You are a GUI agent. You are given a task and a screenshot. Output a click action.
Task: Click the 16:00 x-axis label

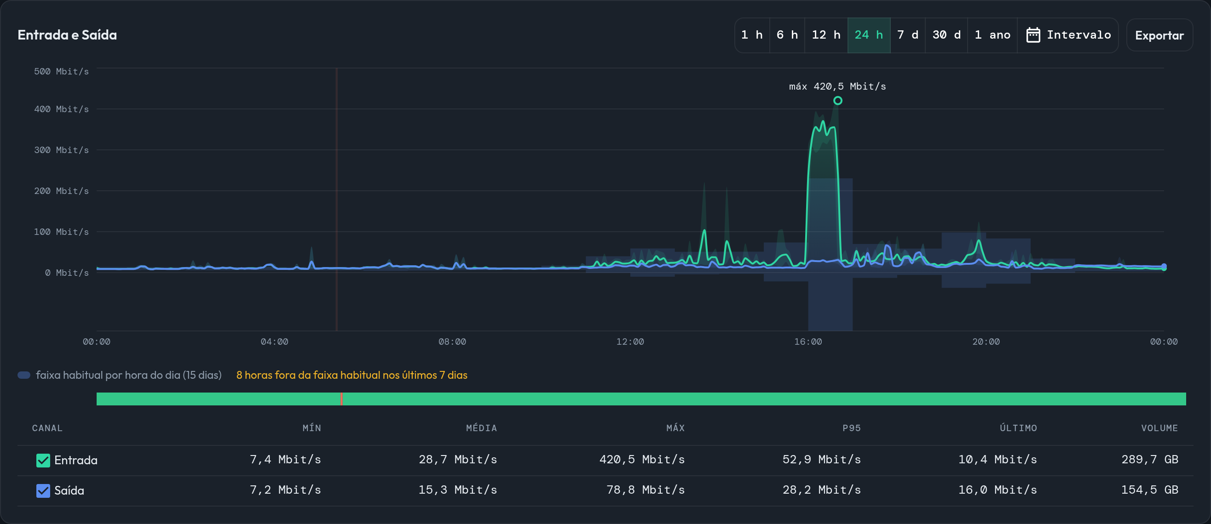click(808, 342)
